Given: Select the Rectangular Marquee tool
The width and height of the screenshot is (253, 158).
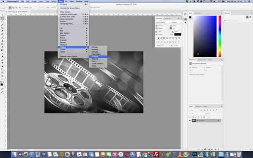Looking at the screenshot, I should tap(3, 18).
